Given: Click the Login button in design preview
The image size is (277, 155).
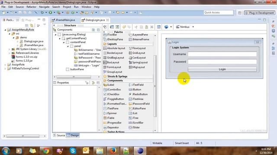Looking at the screenshot, I should point(222,69).
